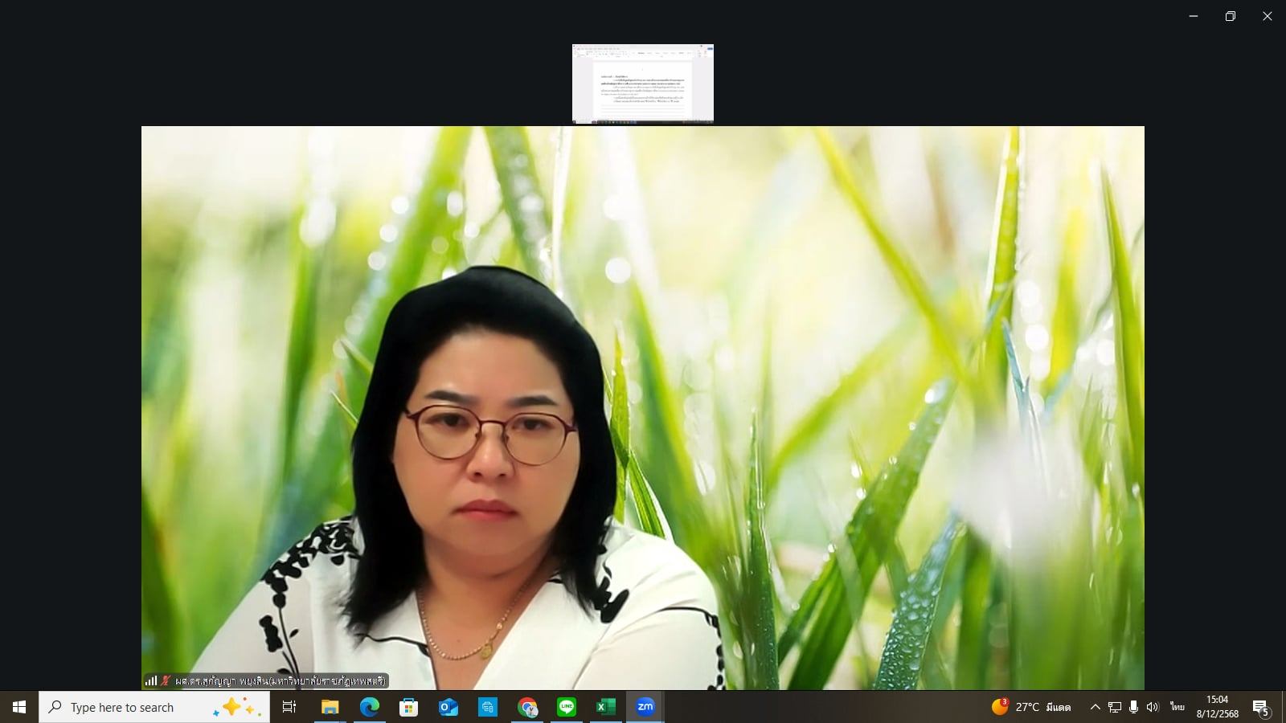Viewport: 1286px width, 723px height.
Task: Open Excel from the taskbar
Action: click(605, 707)
